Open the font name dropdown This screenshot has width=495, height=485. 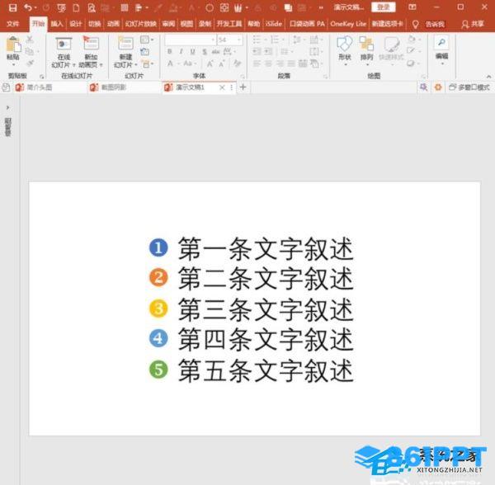pyautogui.click(x=213, y=40)
